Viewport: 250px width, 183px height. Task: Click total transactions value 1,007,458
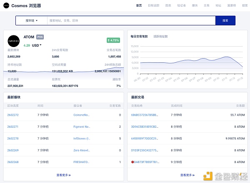click(x=115, y=57)
